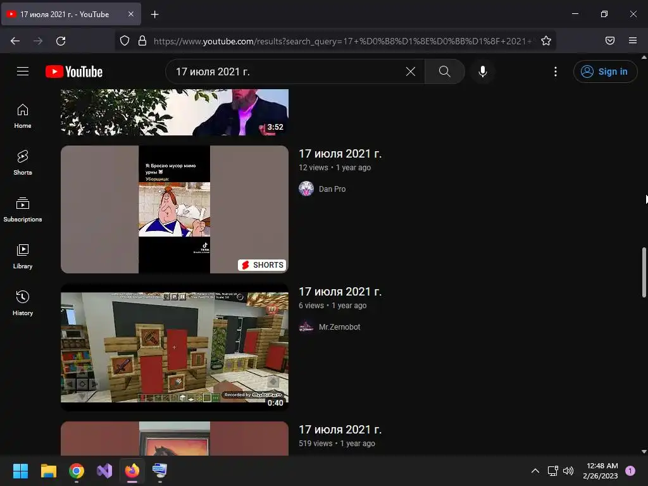The height and width of the screenshot is (486, 648).
Task: Click Firefox taskbar icon
Action: 132,471
